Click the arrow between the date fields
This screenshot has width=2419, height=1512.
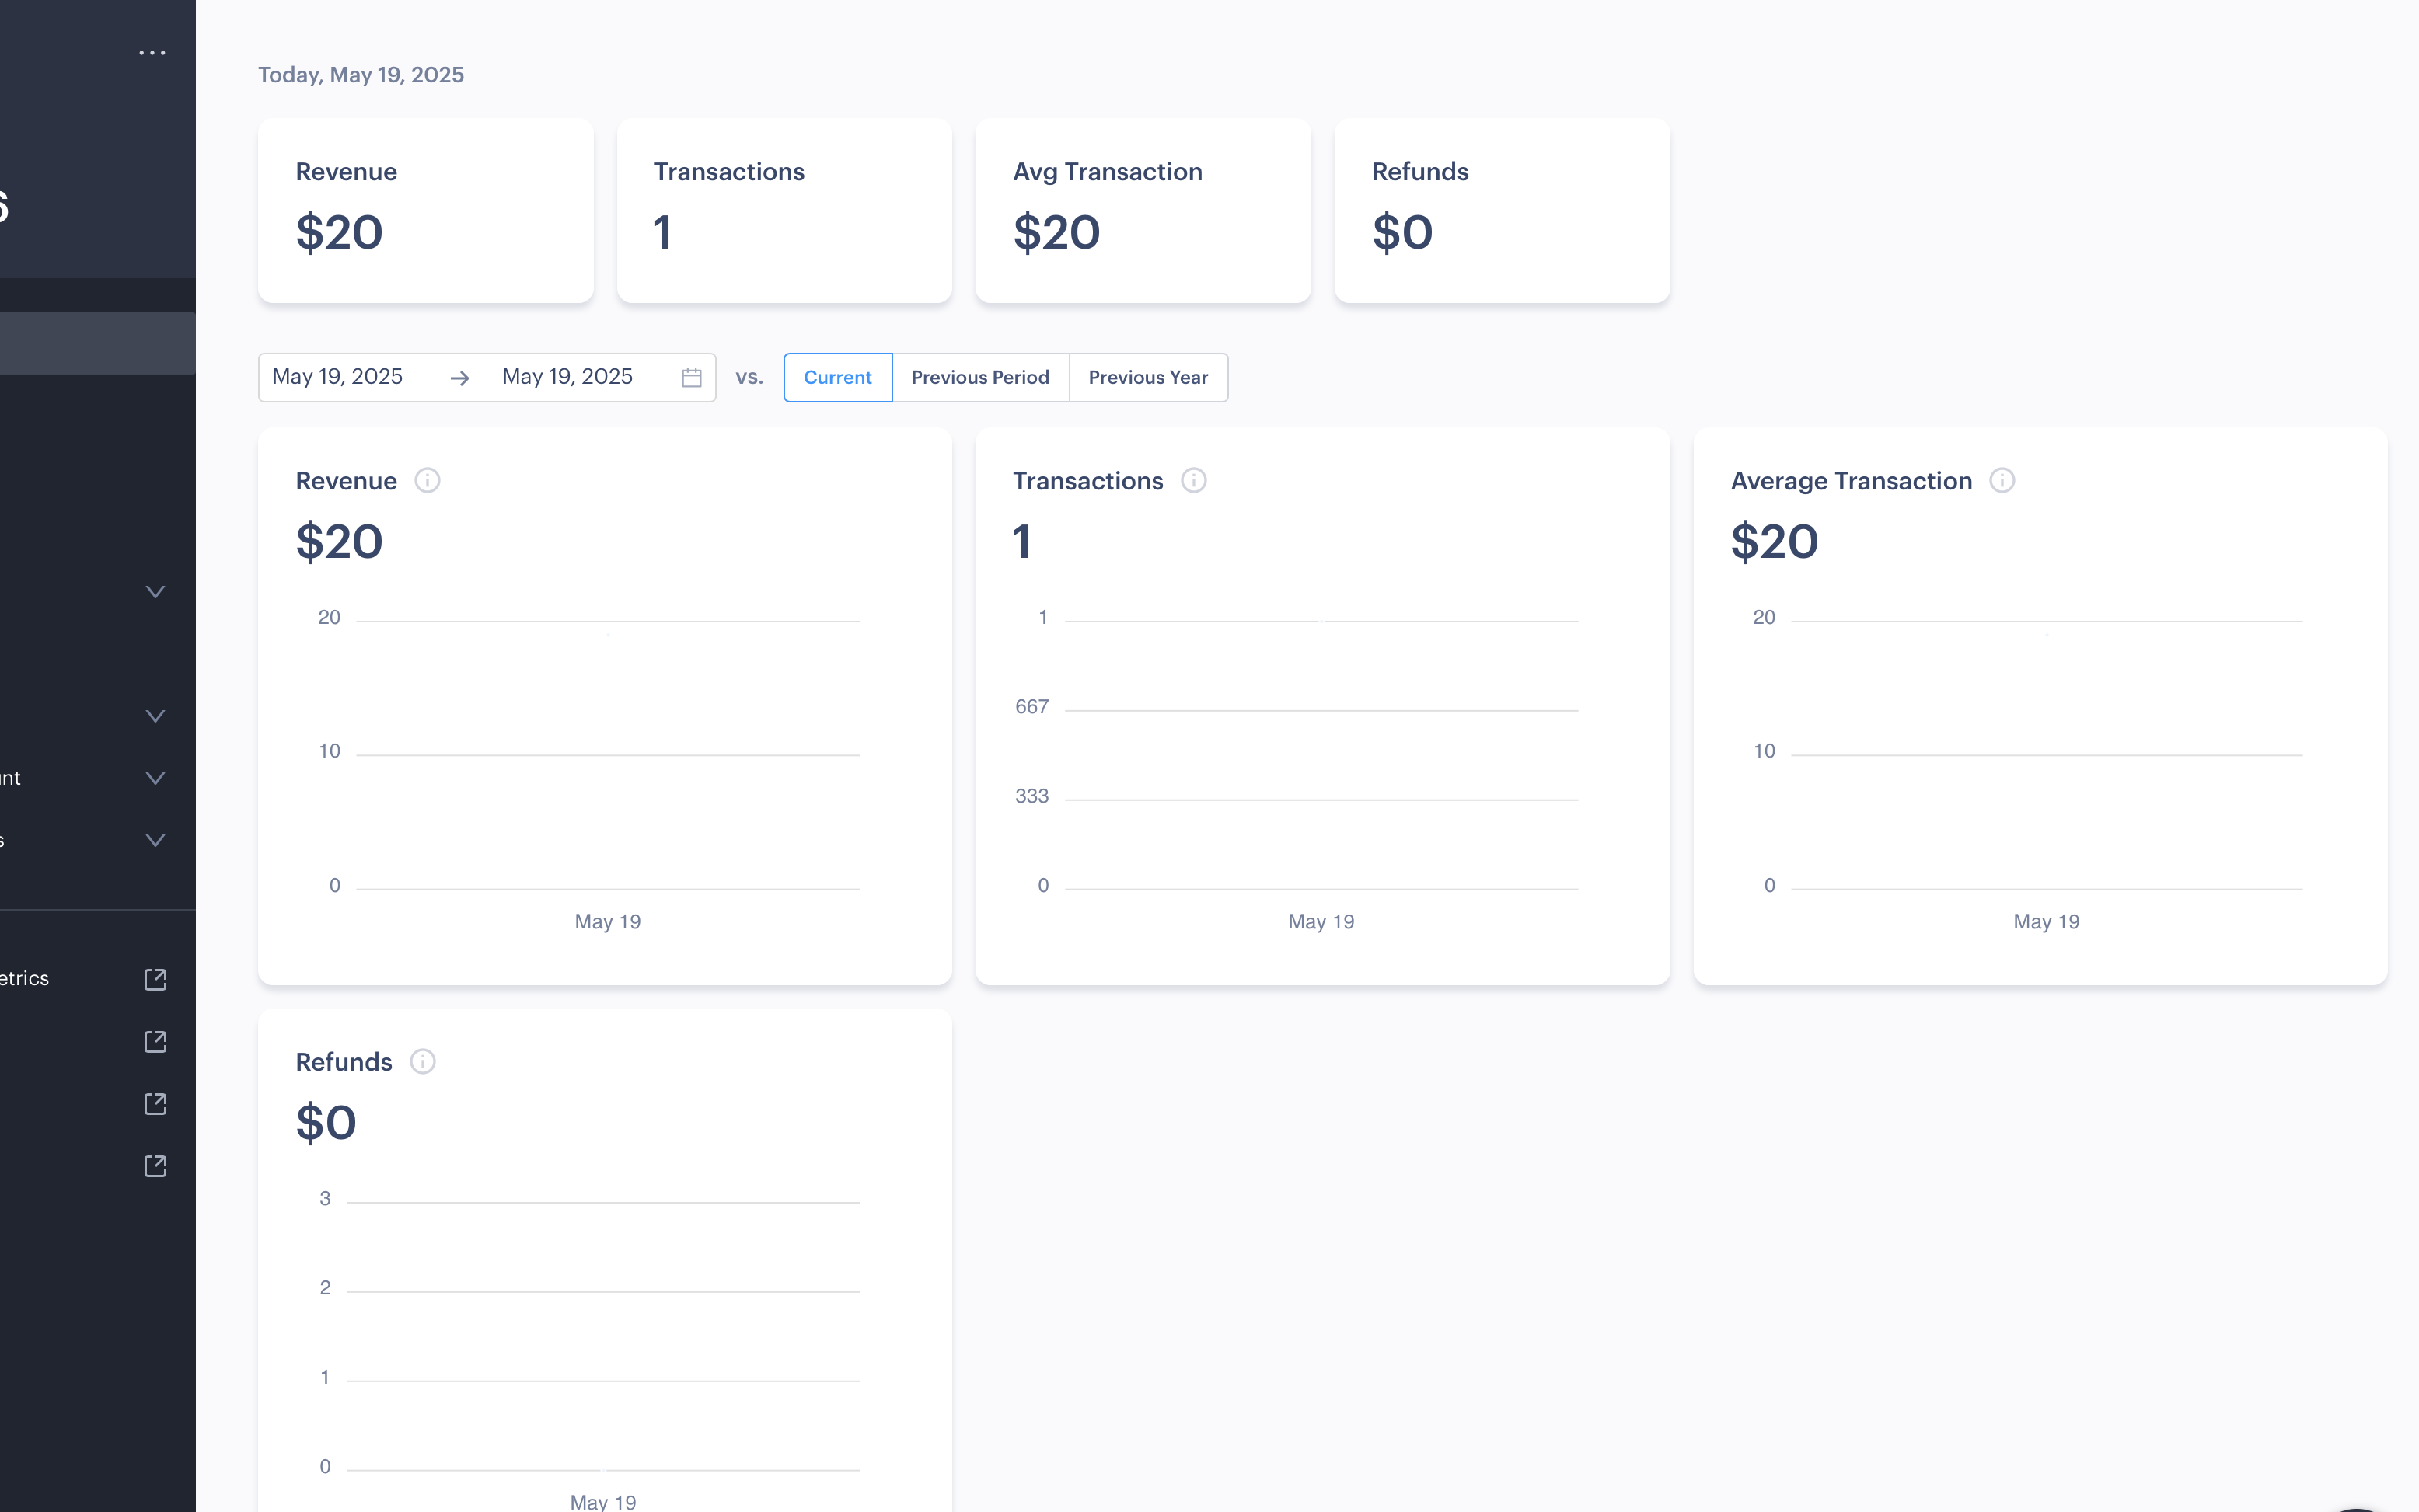[459, 378]
